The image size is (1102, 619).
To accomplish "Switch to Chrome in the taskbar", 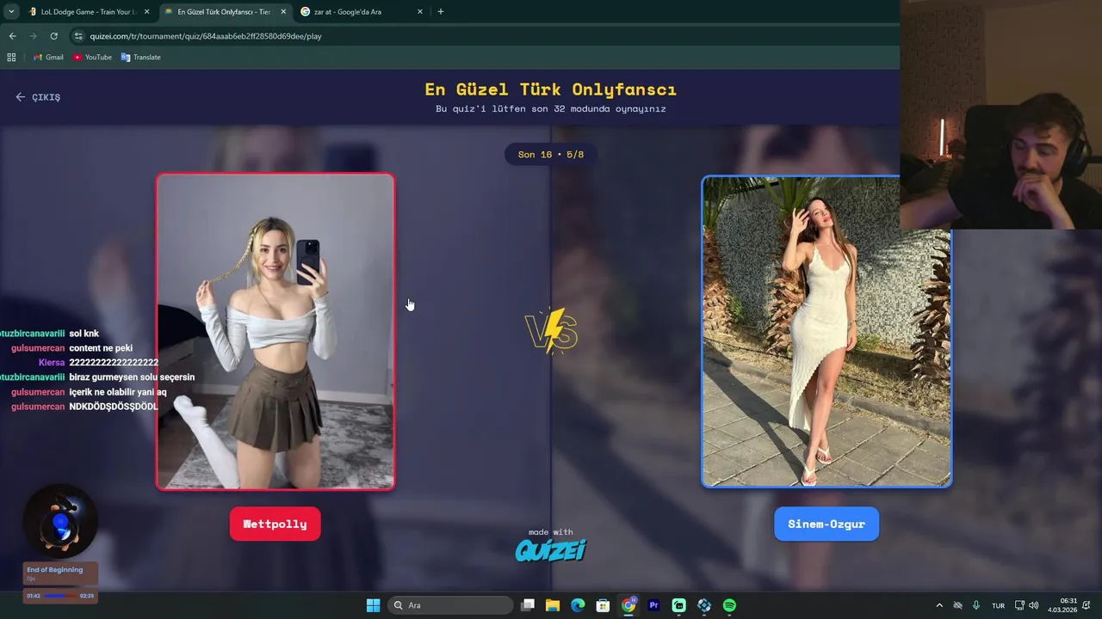I will (628, 605).
